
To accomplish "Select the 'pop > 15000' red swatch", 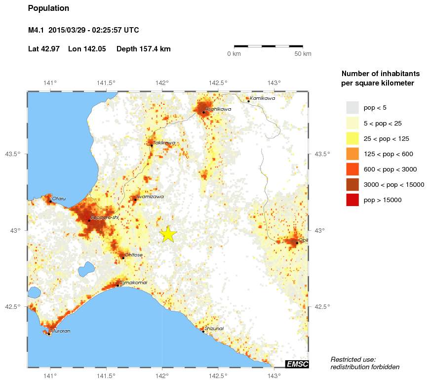I will point(352,200).
